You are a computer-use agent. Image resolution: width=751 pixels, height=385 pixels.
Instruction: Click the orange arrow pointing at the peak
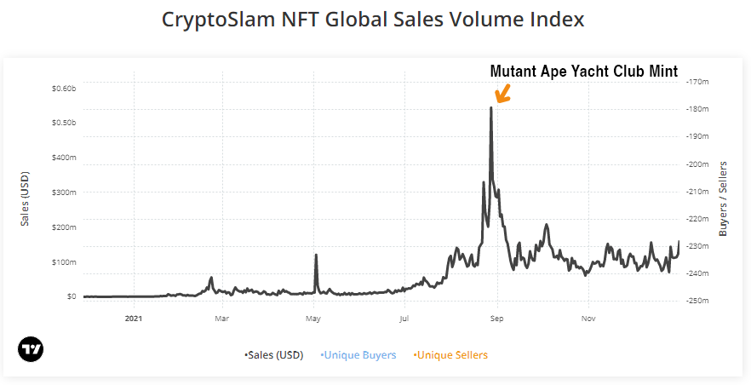pos(502,93)
